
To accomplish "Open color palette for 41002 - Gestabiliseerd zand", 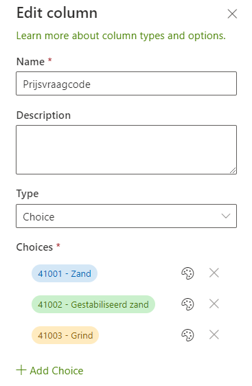I will 187,304.
